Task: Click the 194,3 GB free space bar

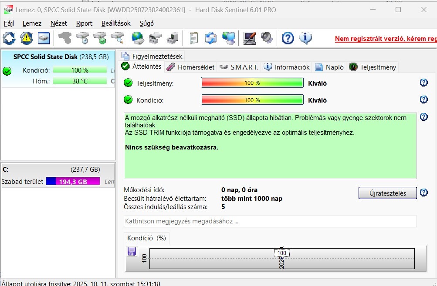Action: pos(73,182)
